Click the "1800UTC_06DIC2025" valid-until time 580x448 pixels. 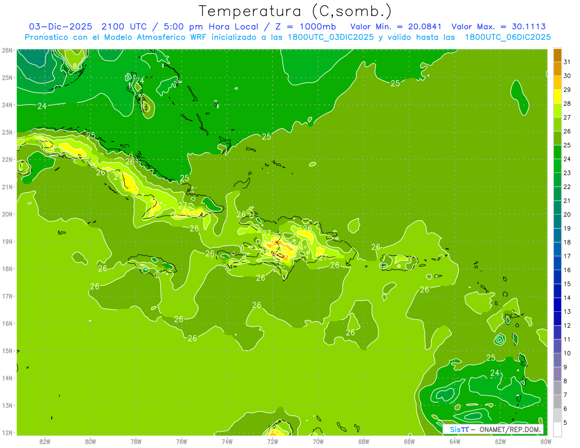508,37
